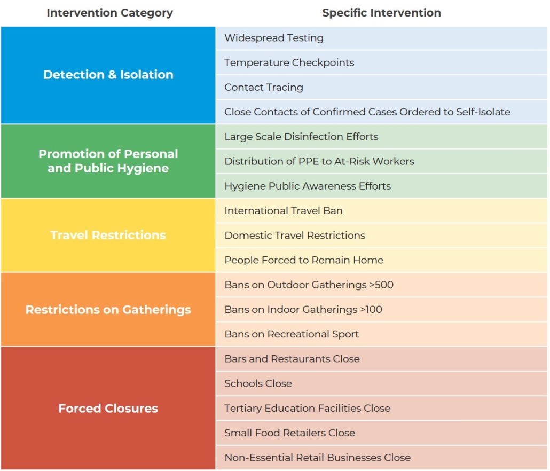Viewport: 550px width, 471px height.
Task: Click the Promotion of Personal and Public Hygiene cell
Action: (108, 161)
